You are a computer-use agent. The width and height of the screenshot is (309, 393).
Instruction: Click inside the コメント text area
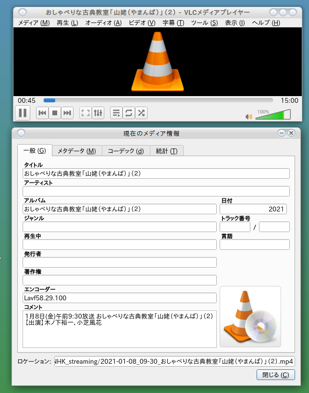tap(120, 329)
